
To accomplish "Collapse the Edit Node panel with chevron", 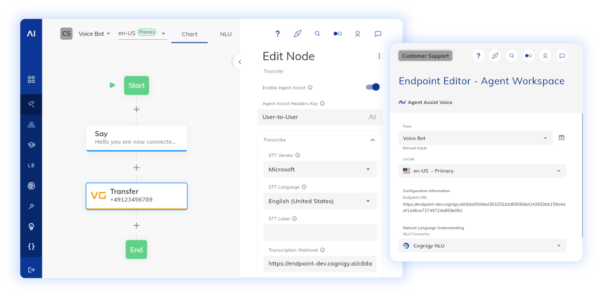I will coord(239,62).
